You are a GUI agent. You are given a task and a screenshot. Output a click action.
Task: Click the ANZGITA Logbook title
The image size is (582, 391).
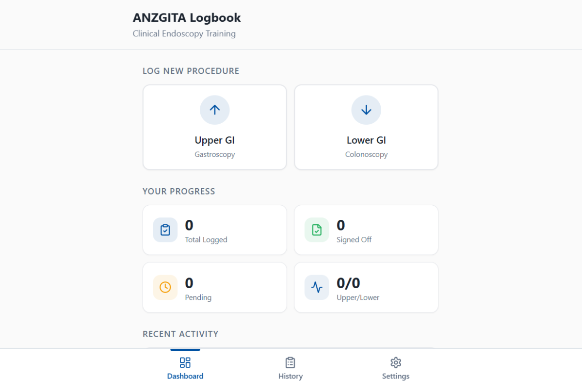(187, 18)
